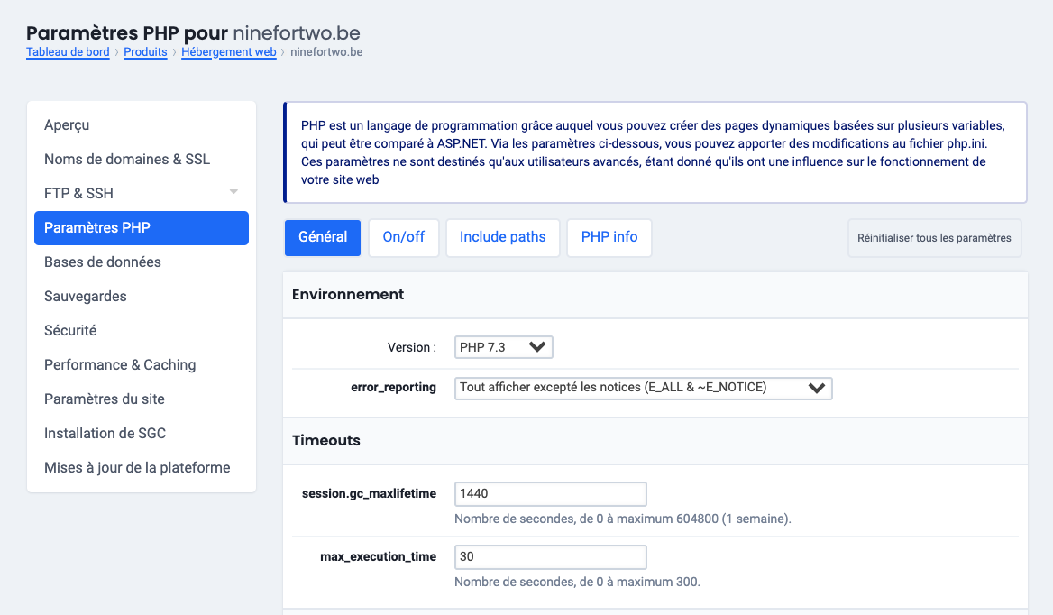Open Bases de données in sidebar
The width and height of the screenshot is (1053, 615).
103,262
